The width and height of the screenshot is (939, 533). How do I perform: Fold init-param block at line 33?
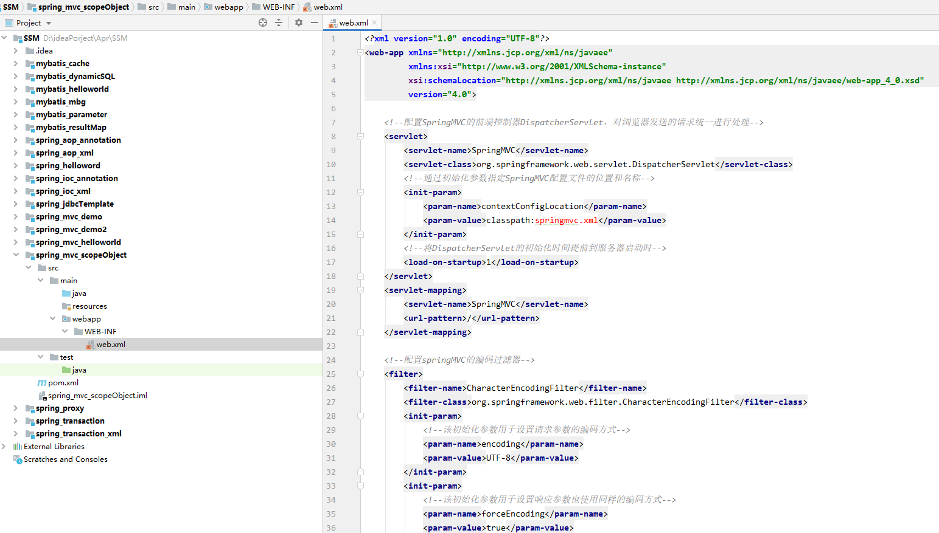tap(360, 486)
